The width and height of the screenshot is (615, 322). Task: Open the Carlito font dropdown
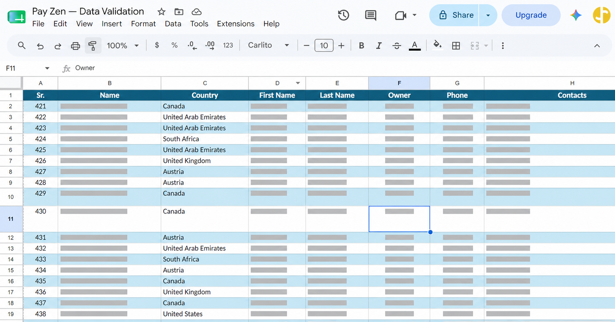click(x=268, y=45)
